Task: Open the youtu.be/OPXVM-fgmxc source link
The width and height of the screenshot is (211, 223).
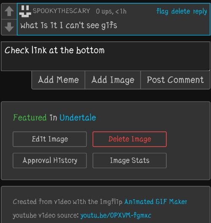Action: [x=116, y=215]
